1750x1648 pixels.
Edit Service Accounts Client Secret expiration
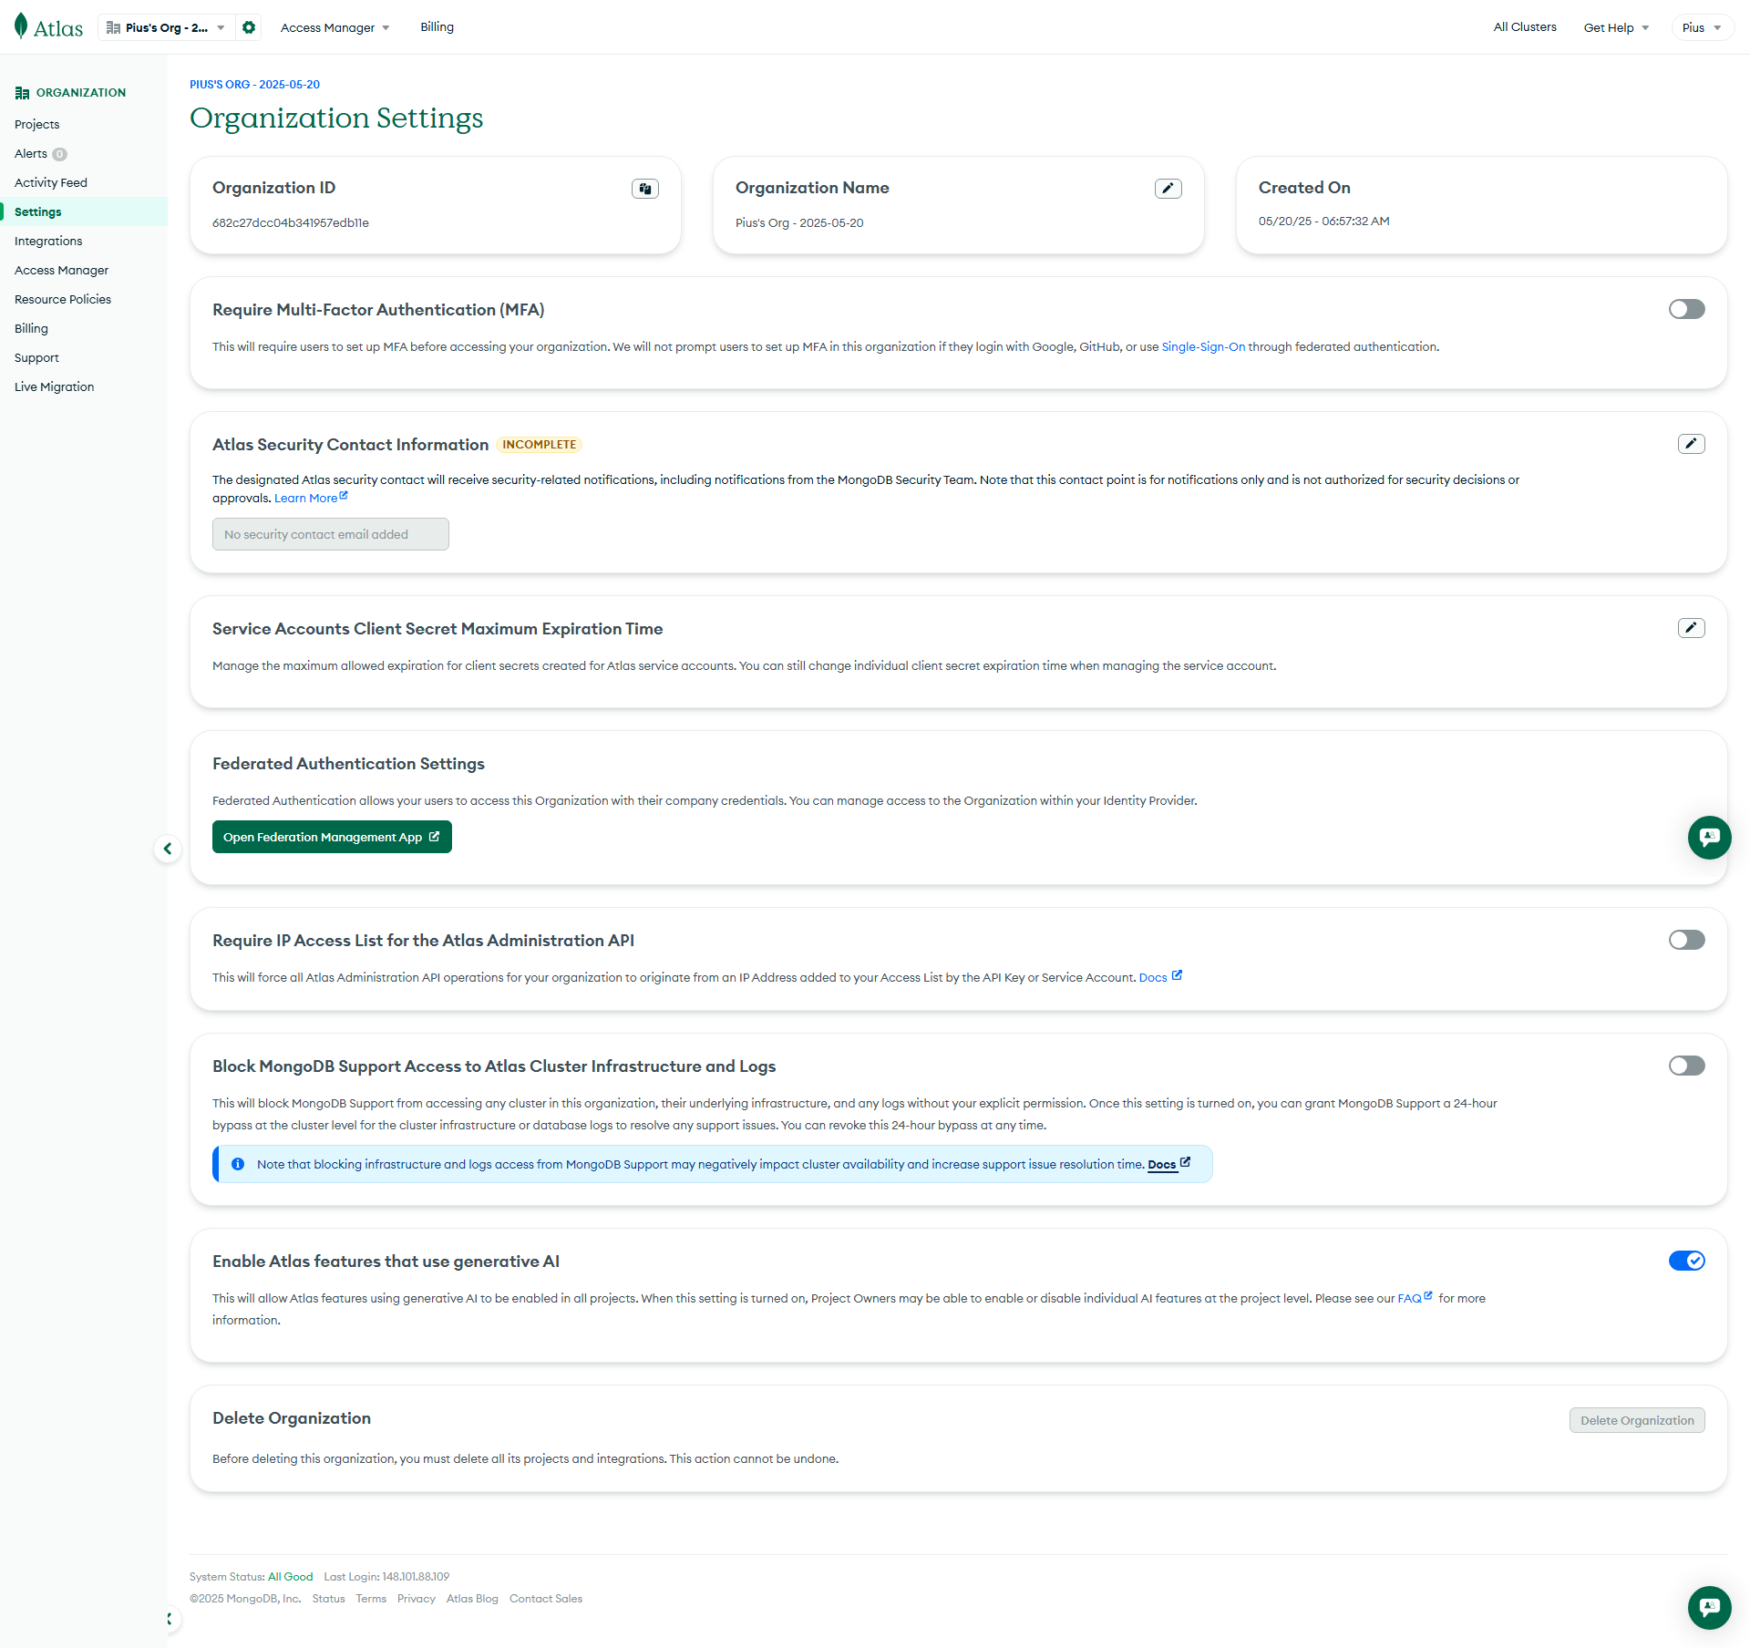click(1691, 628)
